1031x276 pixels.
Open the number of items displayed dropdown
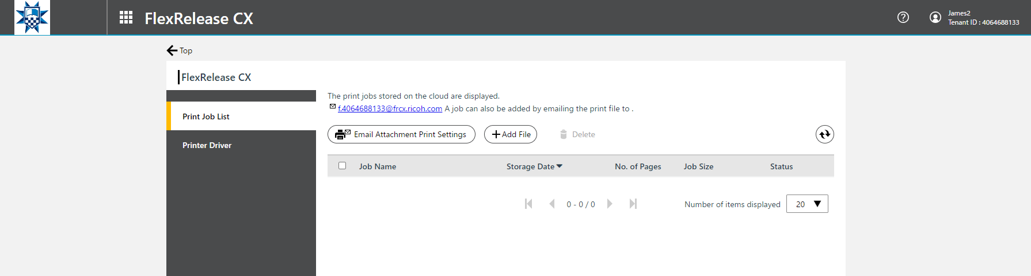(807, 204)
